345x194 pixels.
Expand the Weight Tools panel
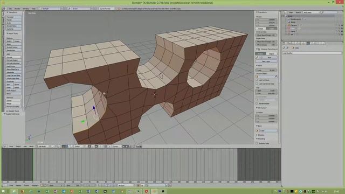12,111
